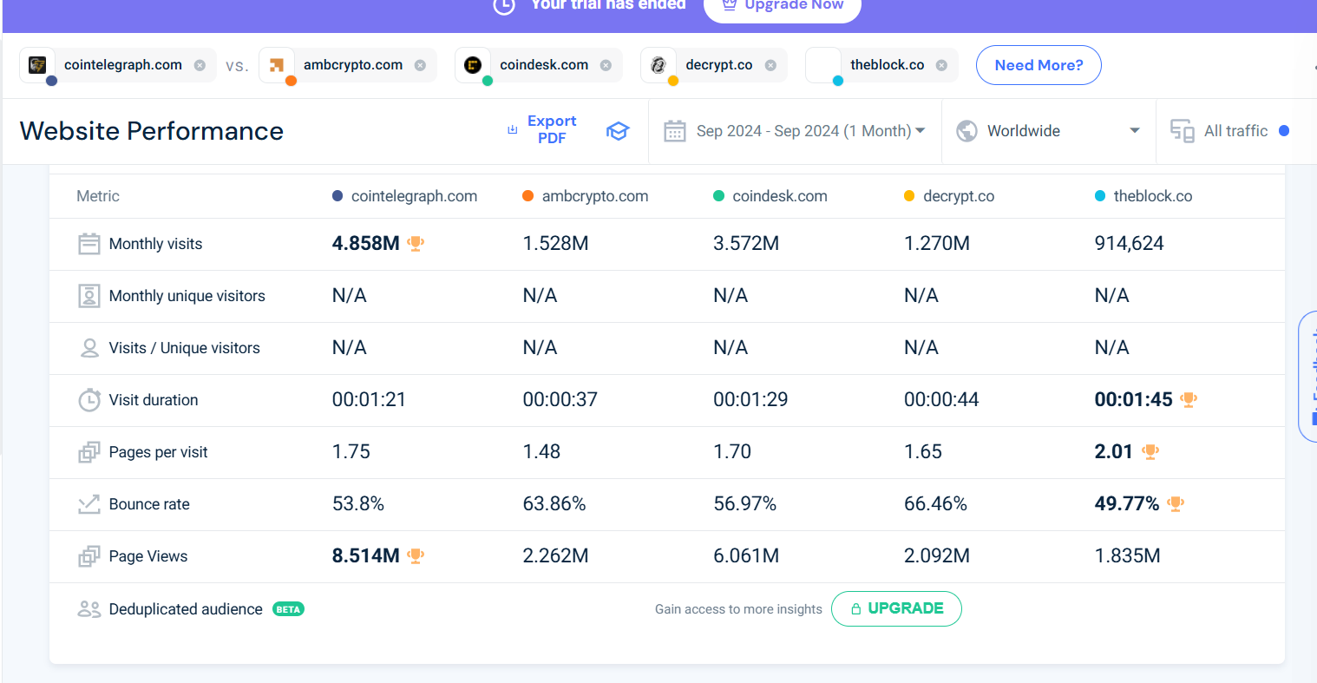1317x683 pixels.
Task: Click the 1.835M page views value
Action: (1128, 556)
